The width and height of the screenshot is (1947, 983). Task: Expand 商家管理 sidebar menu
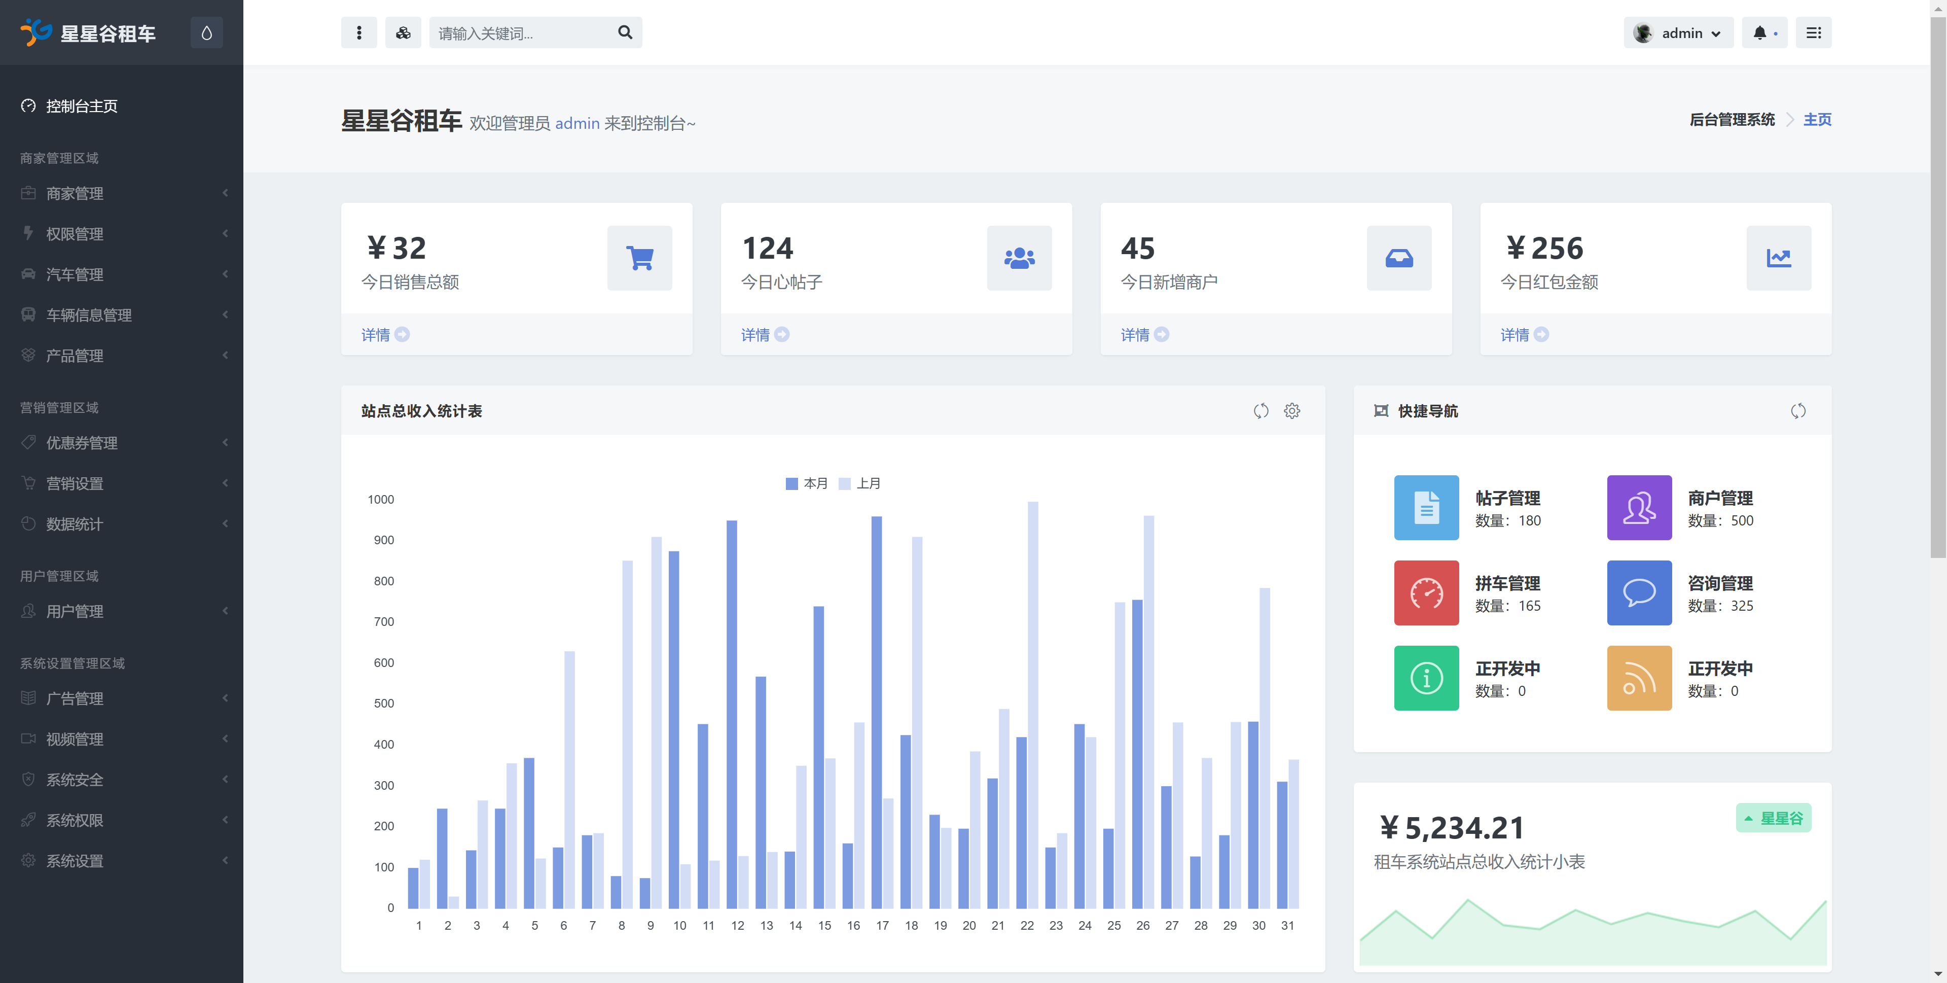[x=122, y=193]
